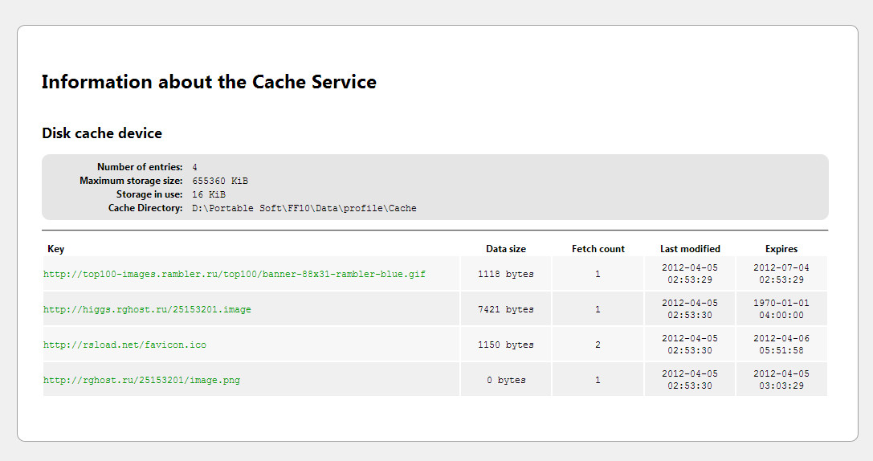This screenshot has width=873, height=461.
Task: Open the rsload.net favicon.ico link
Action: (x=124, y=345)
